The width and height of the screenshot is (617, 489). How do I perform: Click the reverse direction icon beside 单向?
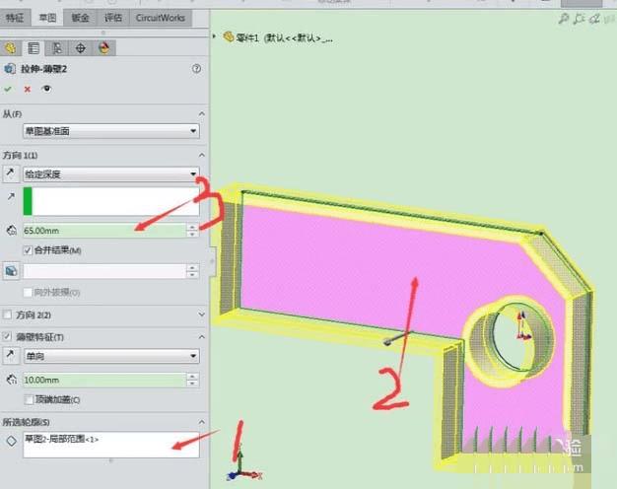pos(11,356)
